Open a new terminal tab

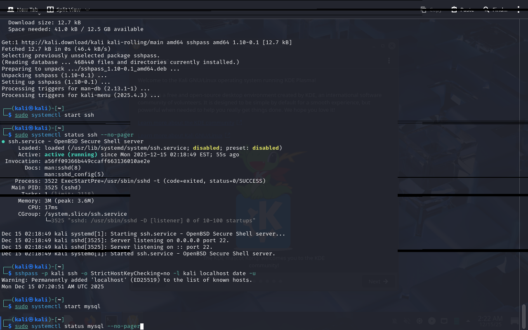(x=23, y=9)
